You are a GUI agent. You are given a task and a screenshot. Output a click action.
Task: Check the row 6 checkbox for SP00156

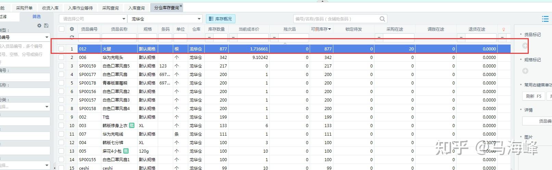61,92
